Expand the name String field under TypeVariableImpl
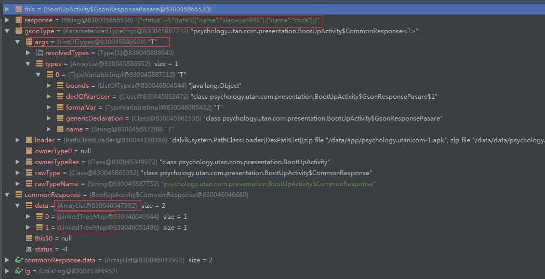Viewport: 545px width, 279px height. [49, 129]
